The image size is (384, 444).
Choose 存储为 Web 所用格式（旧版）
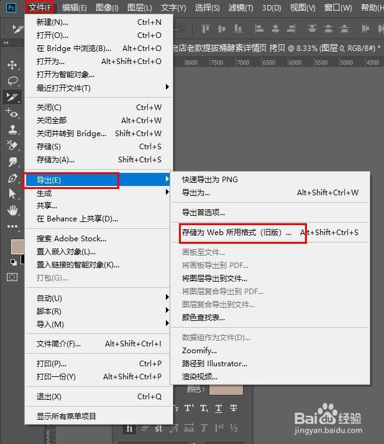click(x=270, y=232)
